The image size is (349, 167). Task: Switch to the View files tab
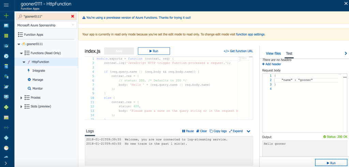click(x=273, y=54)
